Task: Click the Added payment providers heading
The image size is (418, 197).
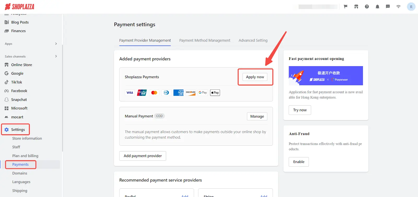Action: (x=145, y=59)
